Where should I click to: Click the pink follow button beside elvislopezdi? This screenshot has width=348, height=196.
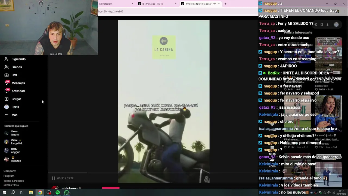click(111, 188)
